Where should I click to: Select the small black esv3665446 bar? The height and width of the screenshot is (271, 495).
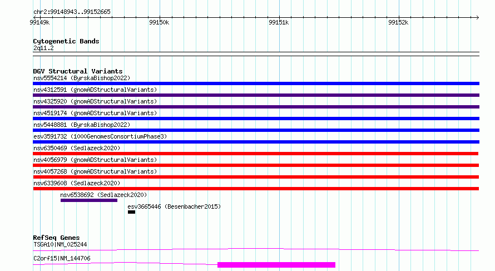point(131,212)
